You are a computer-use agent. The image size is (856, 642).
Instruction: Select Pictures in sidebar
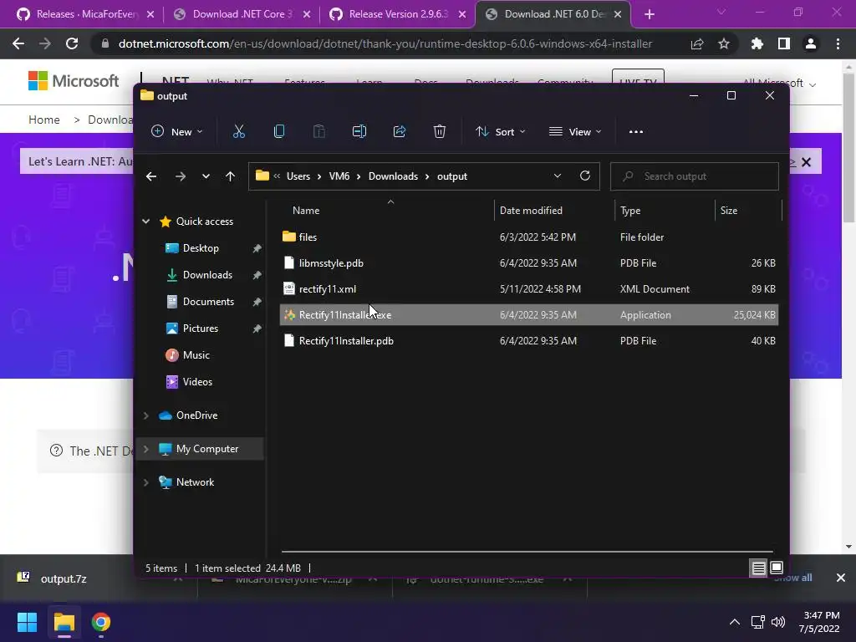click(x=200, y=328)
